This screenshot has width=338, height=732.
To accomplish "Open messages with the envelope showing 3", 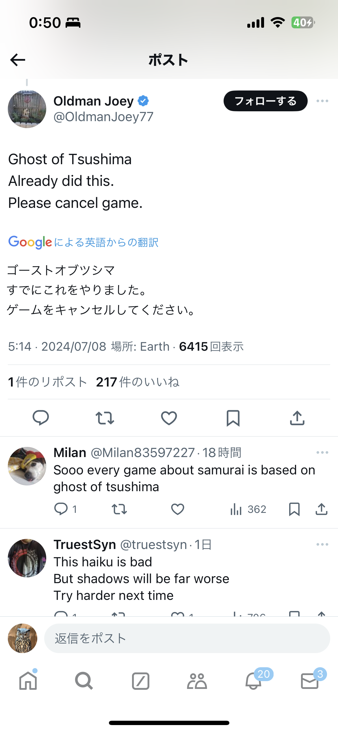I will (310, 680).
